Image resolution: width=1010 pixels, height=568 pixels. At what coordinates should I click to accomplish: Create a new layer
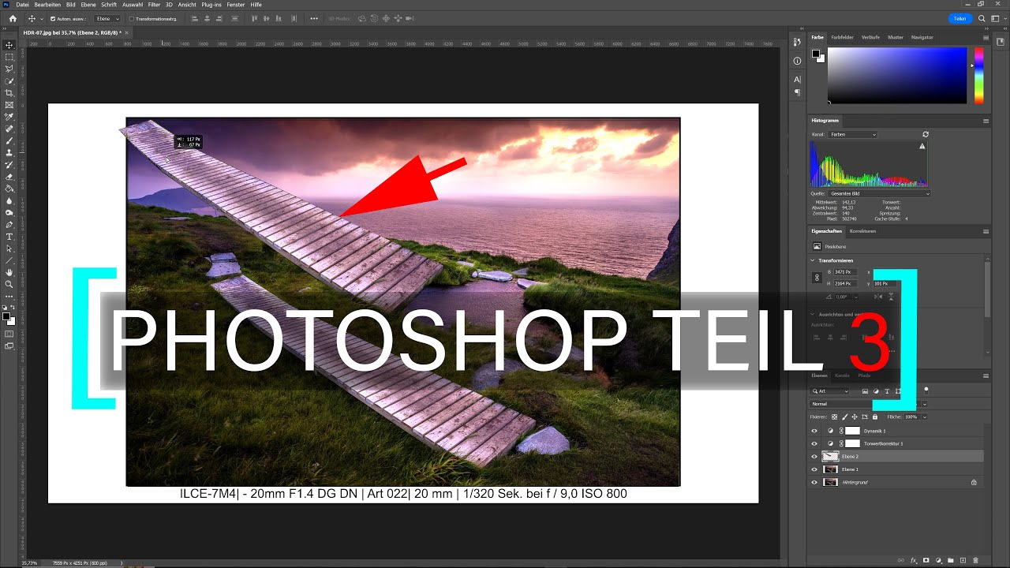[x=963, y=560]
